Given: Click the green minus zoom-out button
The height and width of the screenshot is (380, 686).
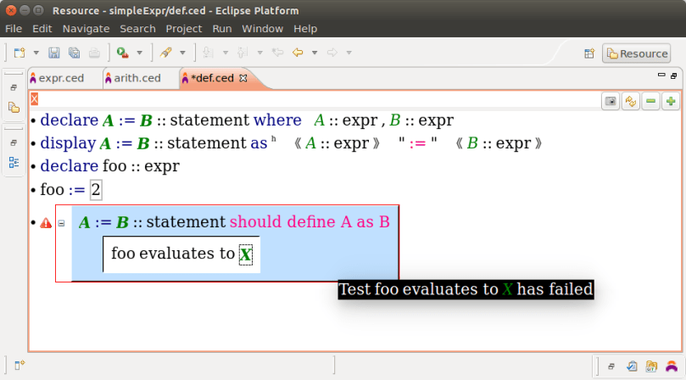Looking at the screenshot, I should pos(650,101).
